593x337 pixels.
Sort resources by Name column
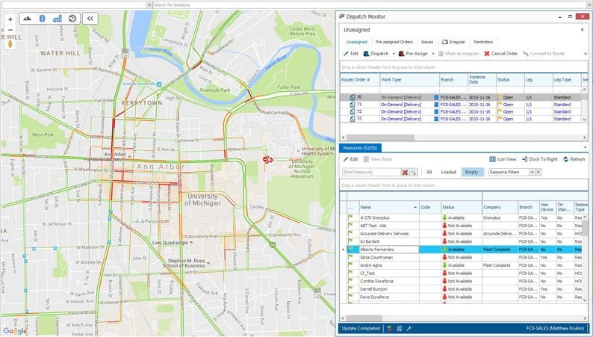(x=389, y=207)
